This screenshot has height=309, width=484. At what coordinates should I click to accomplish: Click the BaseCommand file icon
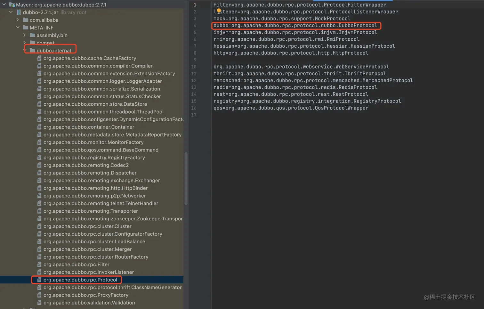(x=39, y=150)
